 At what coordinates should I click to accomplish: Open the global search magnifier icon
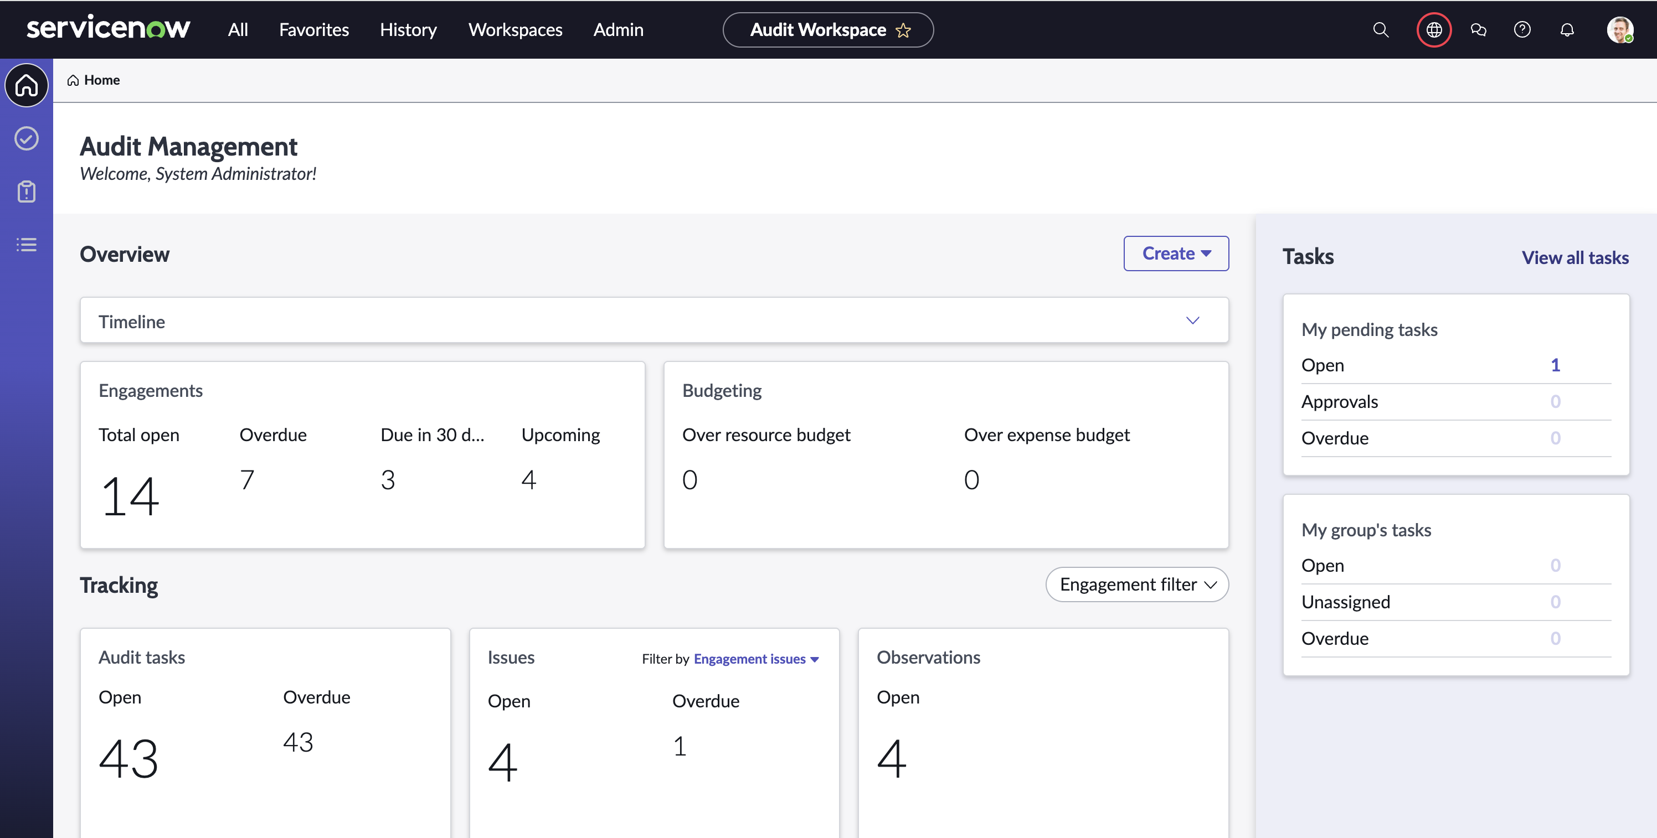pos(1381,29)
